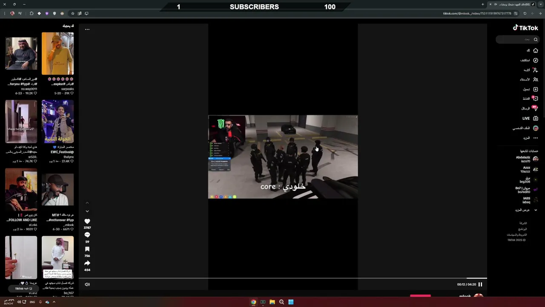
Task: Expand the show-more accounts chevron
Action: (x=536, y=210)
